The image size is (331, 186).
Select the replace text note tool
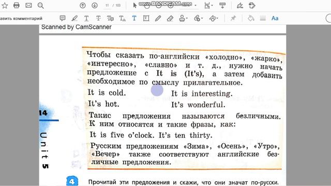[x=110, y=19]
